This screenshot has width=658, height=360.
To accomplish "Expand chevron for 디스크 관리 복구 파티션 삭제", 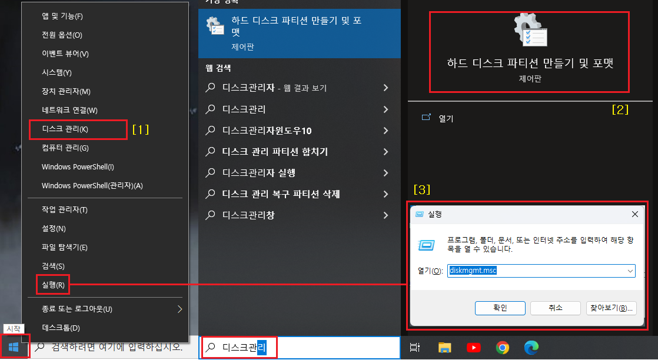I will 386,194.
